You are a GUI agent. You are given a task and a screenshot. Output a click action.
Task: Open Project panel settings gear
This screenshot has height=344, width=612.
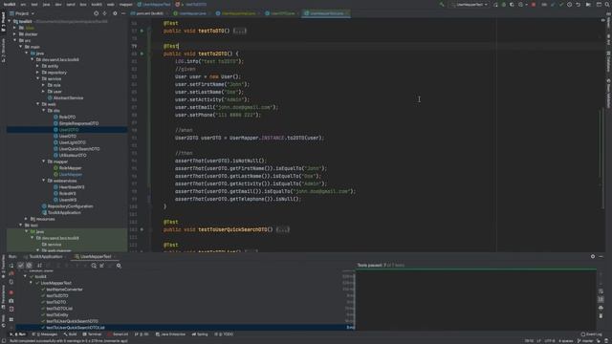115,13
